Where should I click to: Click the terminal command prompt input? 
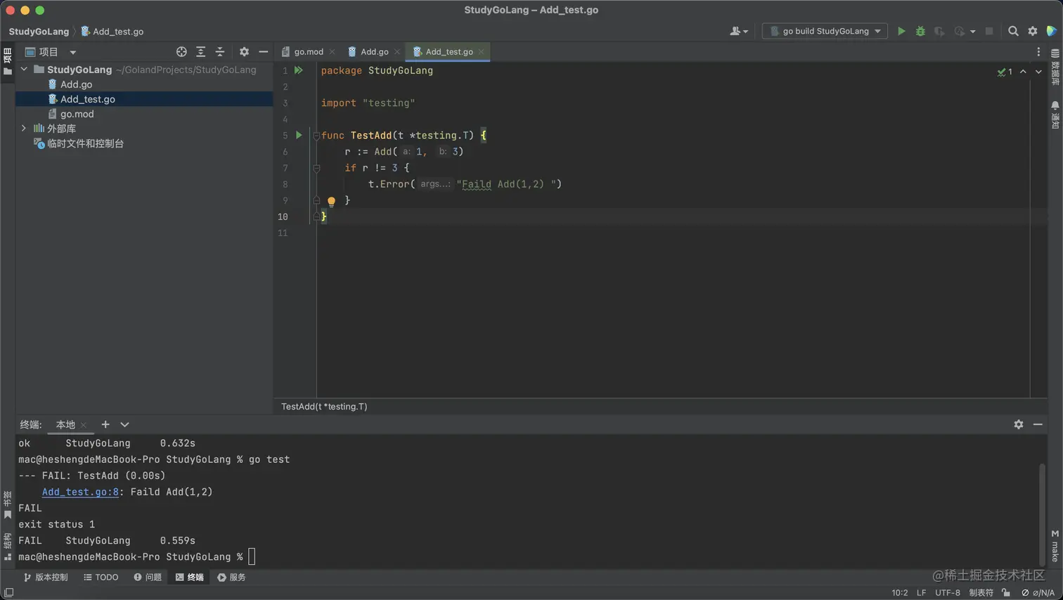252,556
